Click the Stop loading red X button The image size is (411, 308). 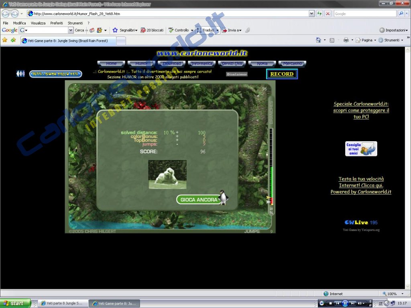pos(328,14)
